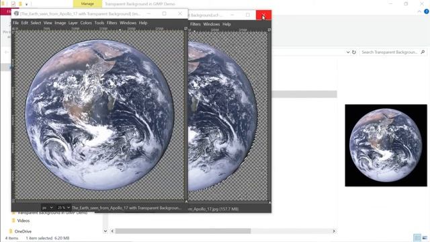Open the quick access toolbar customize dropdown
Viewport: 430px width, 242px height.
(26, 4)
